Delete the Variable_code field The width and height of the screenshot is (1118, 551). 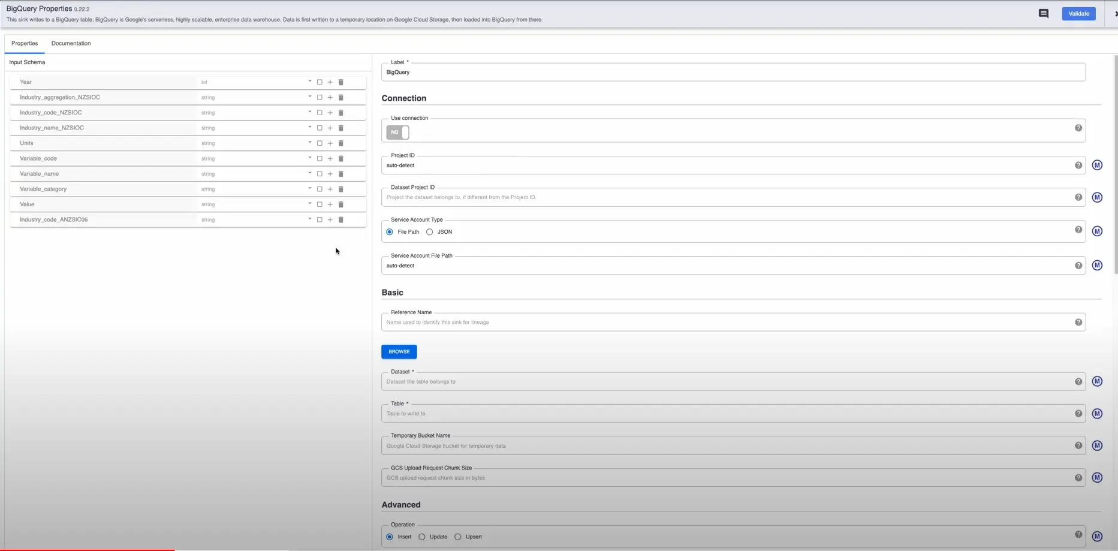point(341,158)
